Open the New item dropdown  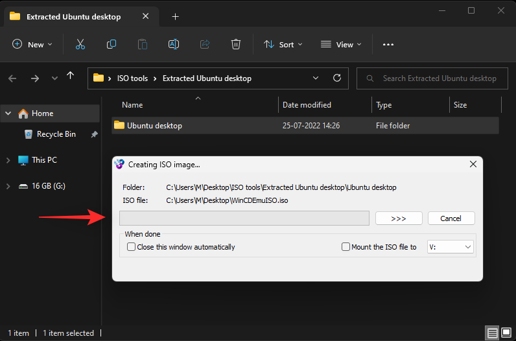point(32,45)
